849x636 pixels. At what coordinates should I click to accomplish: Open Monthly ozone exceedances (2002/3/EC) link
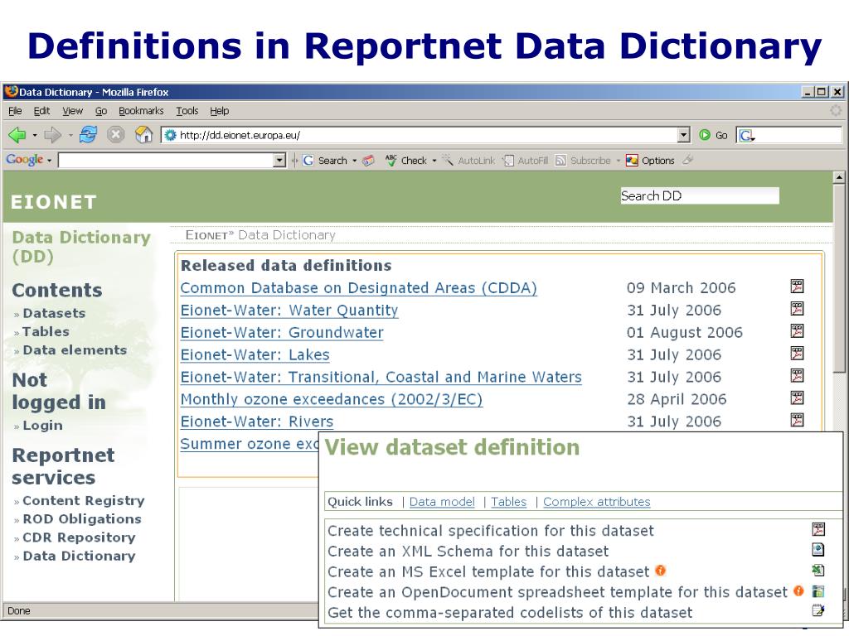click(x=332, y=399)
